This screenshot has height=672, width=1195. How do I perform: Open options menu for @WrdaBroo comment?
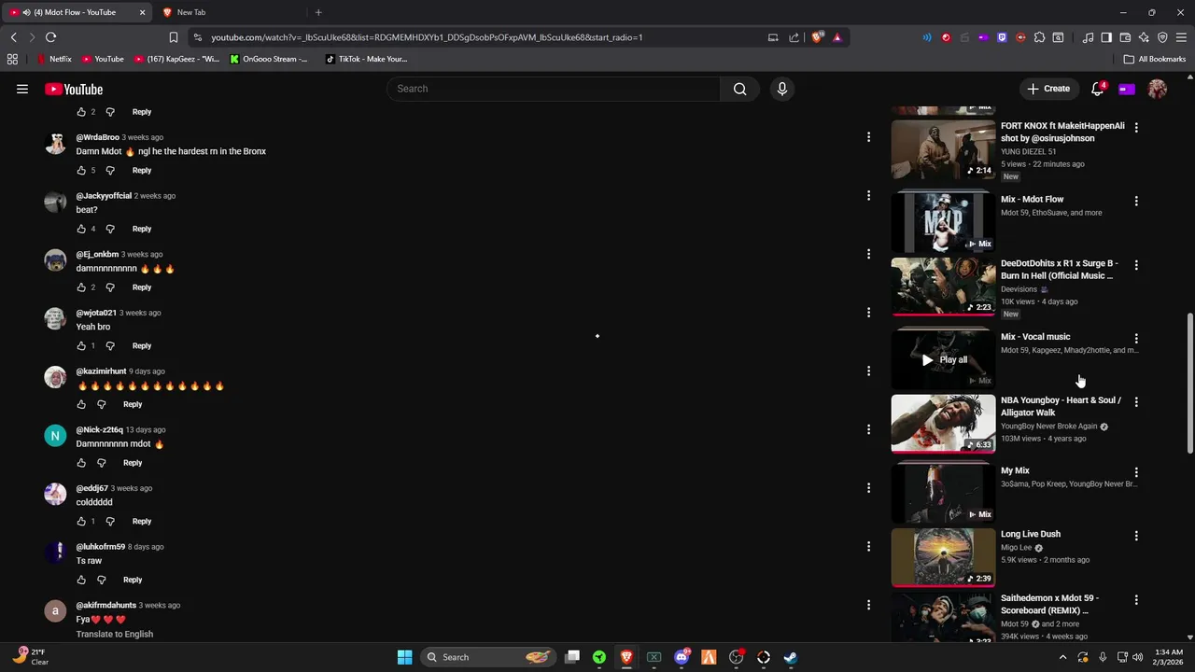[x=868, y=137]
